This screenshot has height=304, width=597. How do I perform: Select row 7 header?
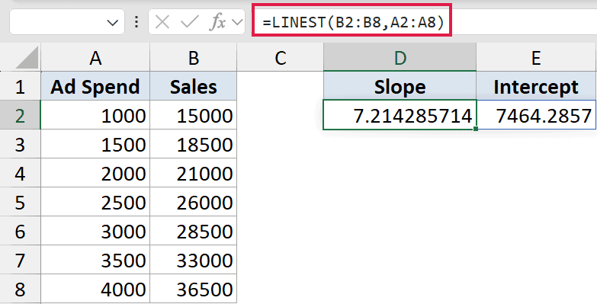click(20, 260)
